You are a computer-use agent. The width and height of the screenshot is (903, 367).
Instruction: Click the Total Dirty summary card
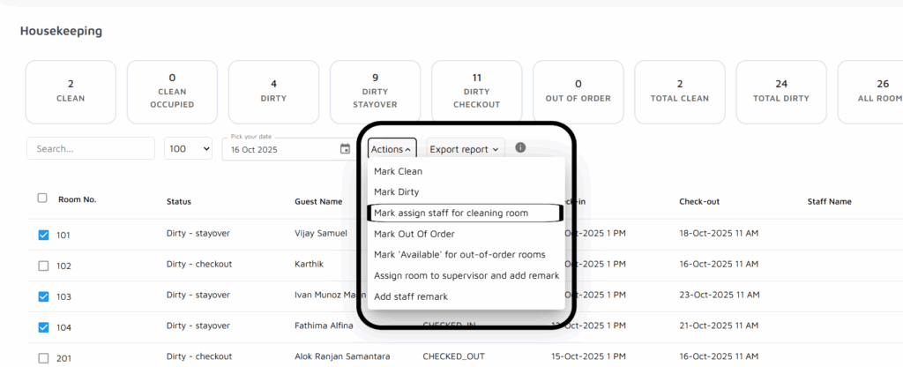[780, 92]
